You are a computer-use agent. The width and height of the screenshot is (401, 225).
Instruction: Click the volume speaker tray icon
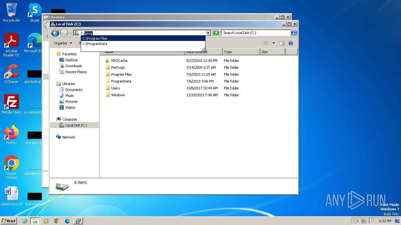point(356,221)
